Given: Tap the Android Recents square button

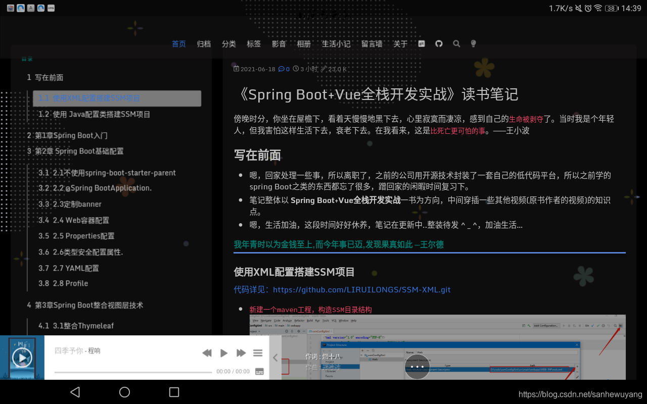Looking at the screenshot, I should point(174,392).
